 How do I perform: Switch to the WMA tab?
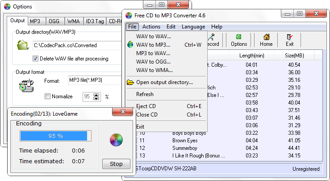[73, 21]
